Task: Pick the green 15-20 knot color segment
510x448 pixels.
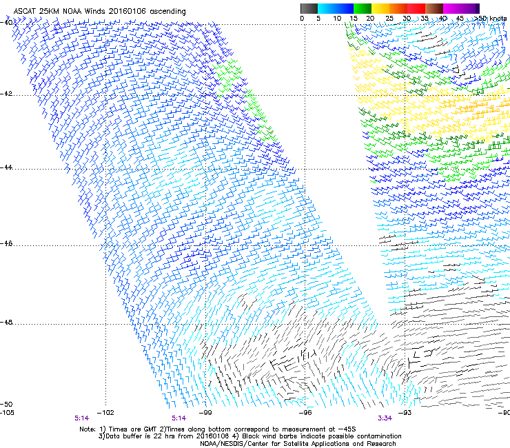Action: pyautogui.click(x=363, y=8)
